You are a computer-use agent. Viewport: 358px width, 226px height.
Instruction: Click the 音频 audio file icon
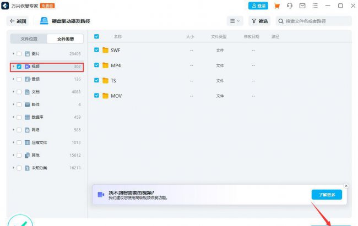[28, 79]
